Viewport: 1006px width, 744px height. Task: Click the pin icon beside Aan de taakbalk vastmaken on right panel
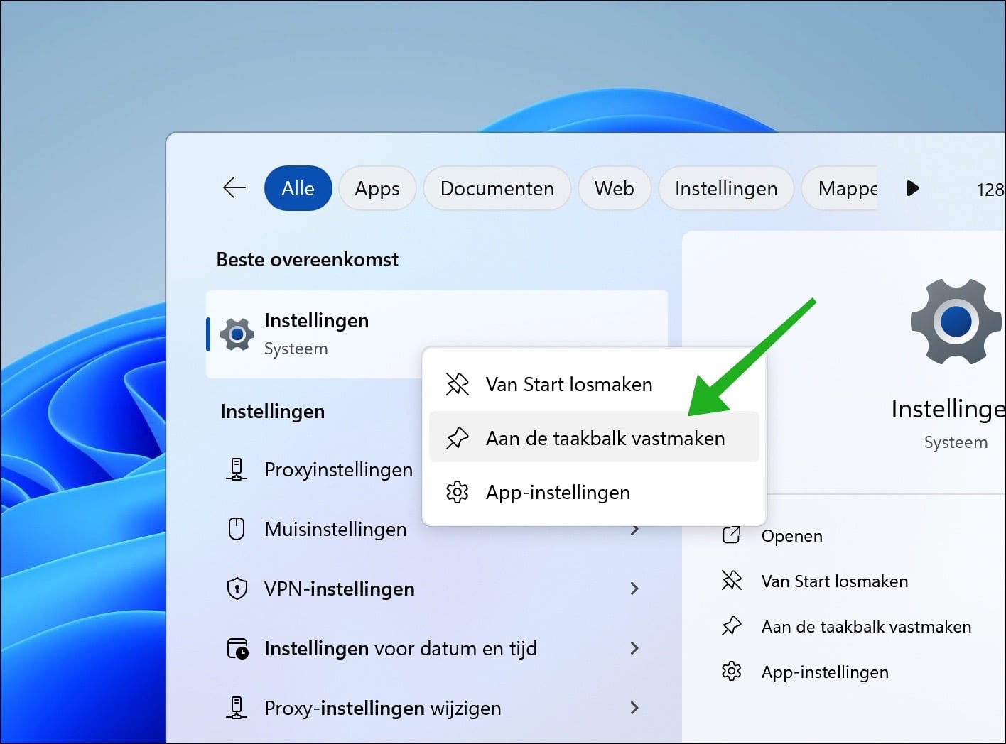click(x=730, y=626)
